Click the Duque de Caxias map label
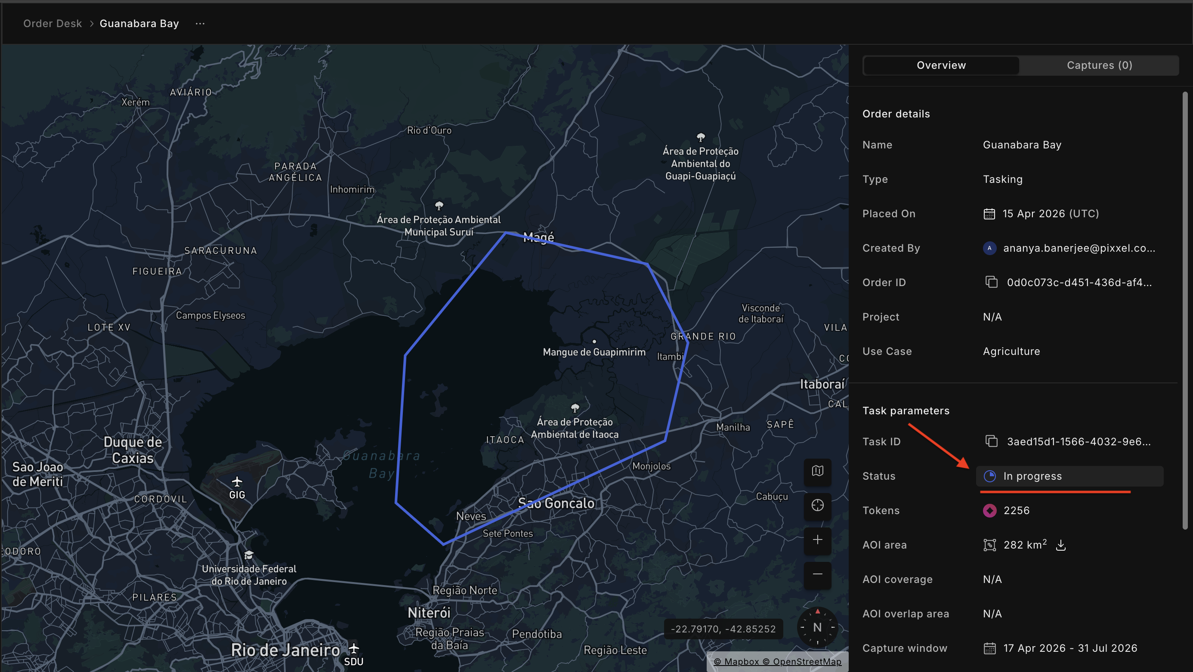The image size is (1193, 672). 133,450
